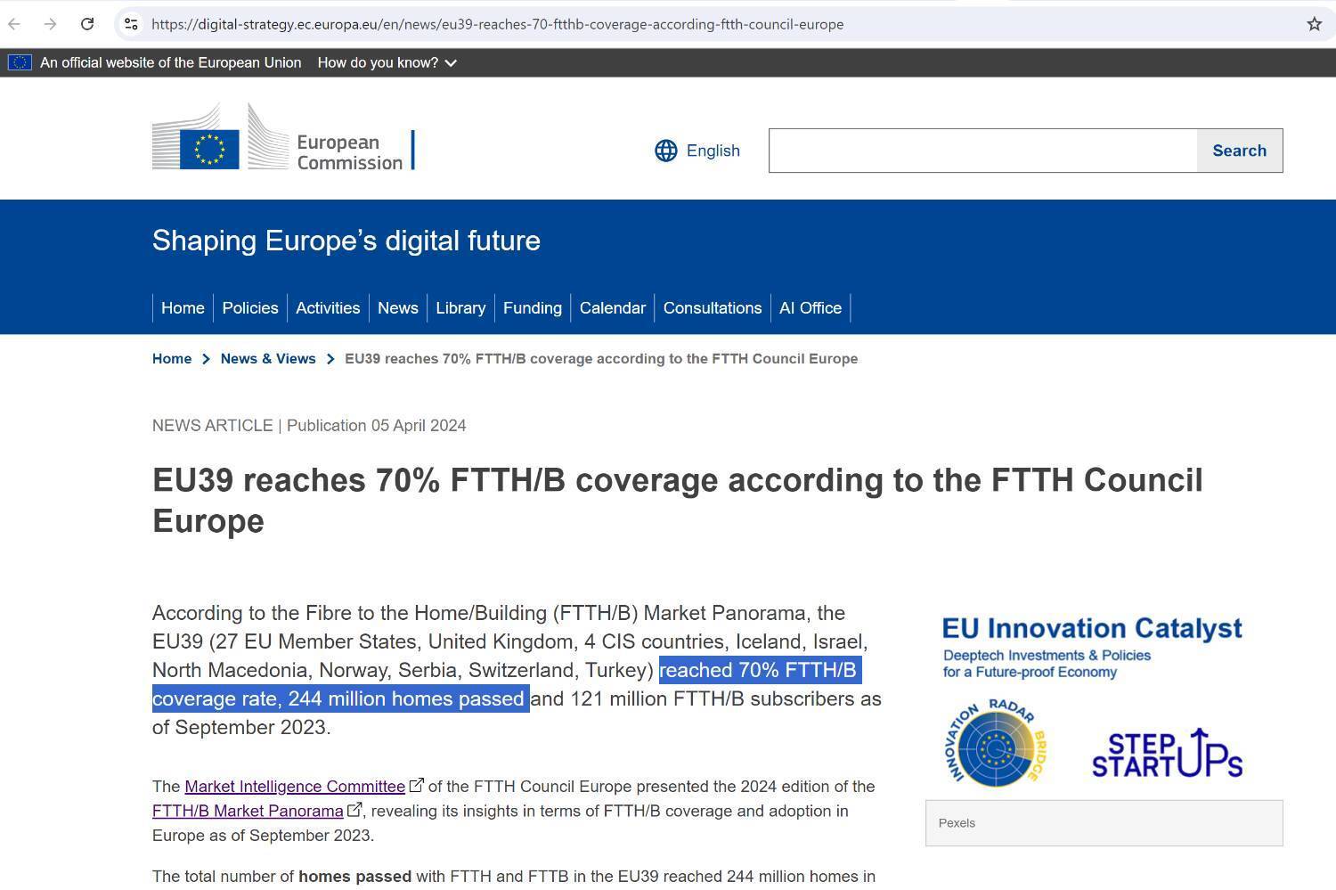Screen dimensions: 1336x890
Task: Expand the "How do you know?" dropdown
Action: tap(387, 62)
